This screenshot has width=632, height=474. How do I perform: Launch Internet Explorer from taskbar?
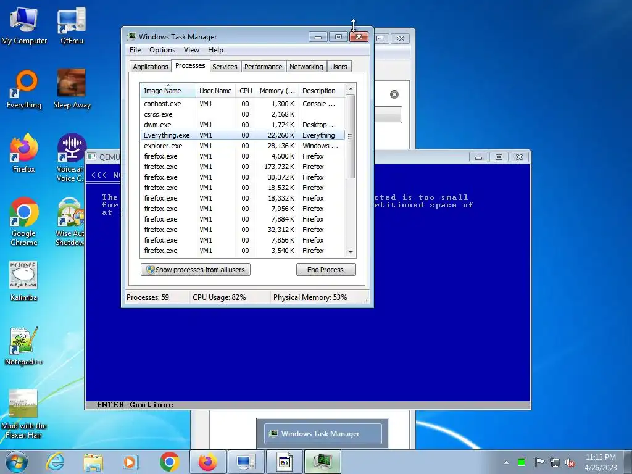point(55,462)
